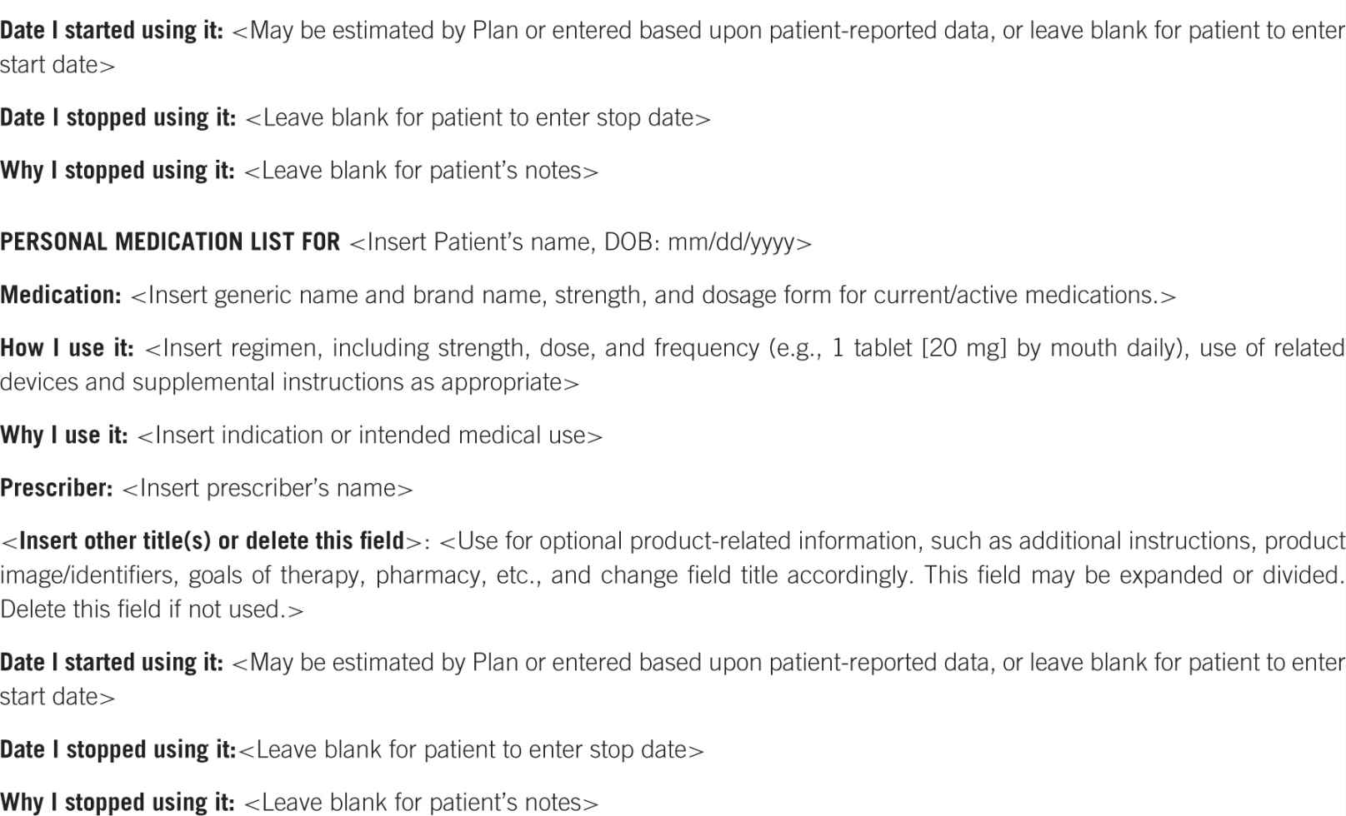
Task: Click the 'Delete this field if not used.' sentence
Action: pyautogui.click(x=152, y=610)
